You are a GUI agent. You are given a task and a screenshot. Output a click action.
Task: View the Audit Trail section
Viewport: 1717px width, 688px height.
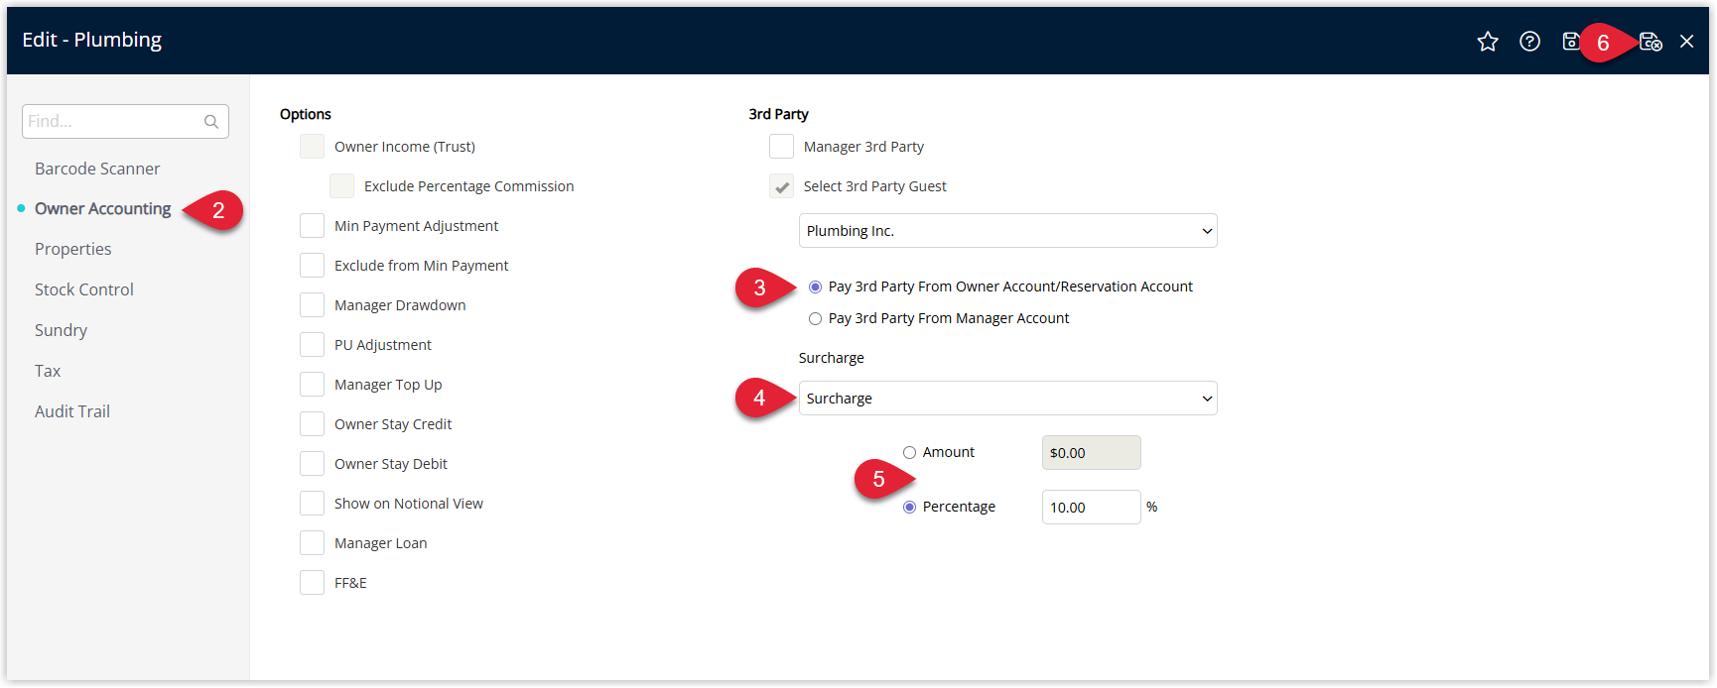(72, 411)
